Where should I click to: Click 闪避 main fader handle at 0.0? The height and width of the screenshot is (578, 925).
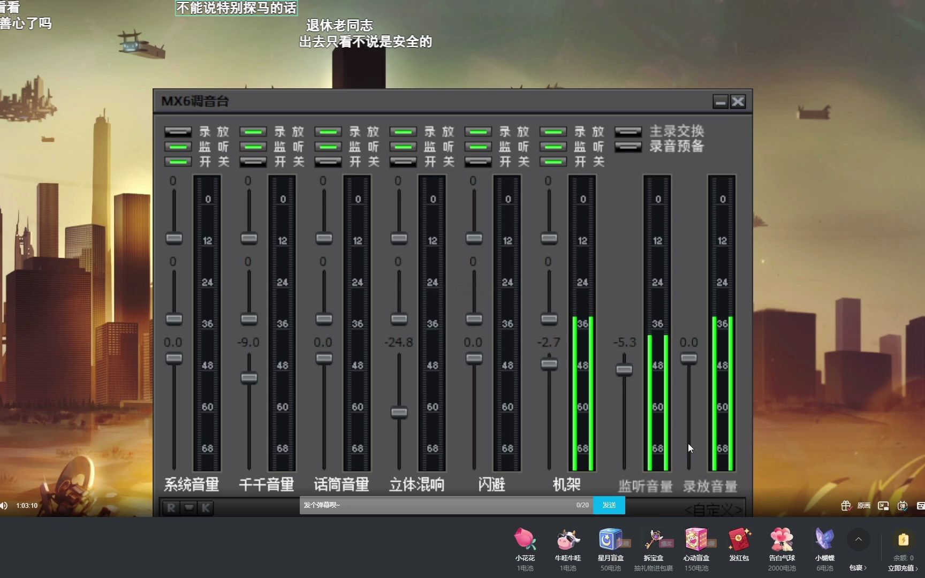click(x=474, y=358)
